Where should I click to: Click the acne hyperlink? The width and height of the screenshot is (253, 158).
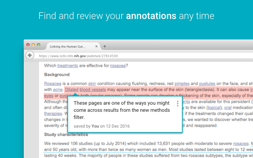[58, 90]
